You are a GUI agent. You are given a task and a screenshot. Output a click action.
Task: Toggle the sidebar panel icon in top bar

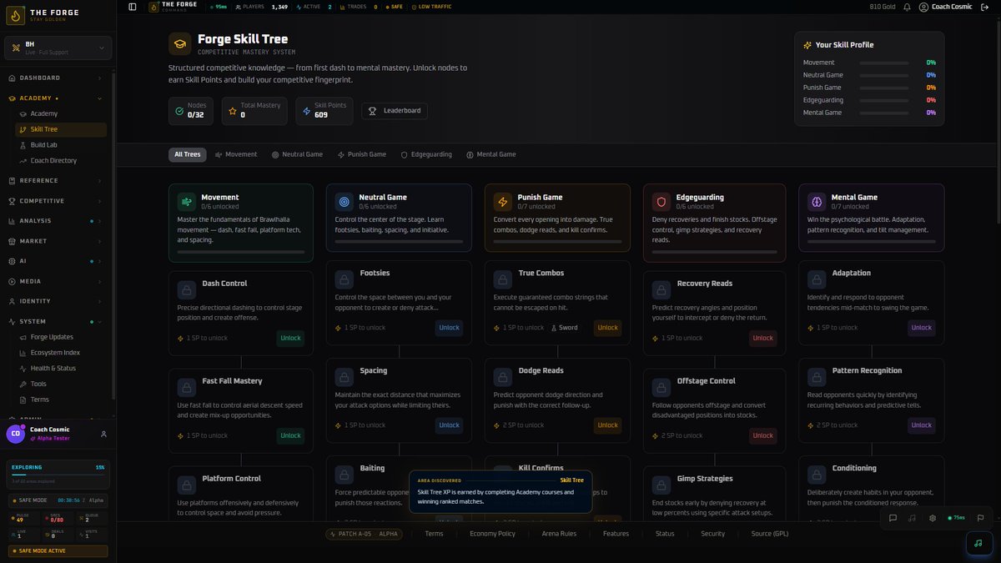pyautogui.click(x=133, y=7)
